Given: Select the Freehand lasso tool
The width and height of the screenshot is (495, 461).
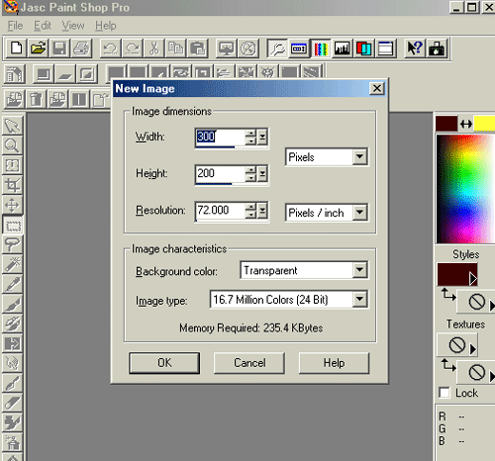Looking at the screenshot, I should (x=12, y=244).
